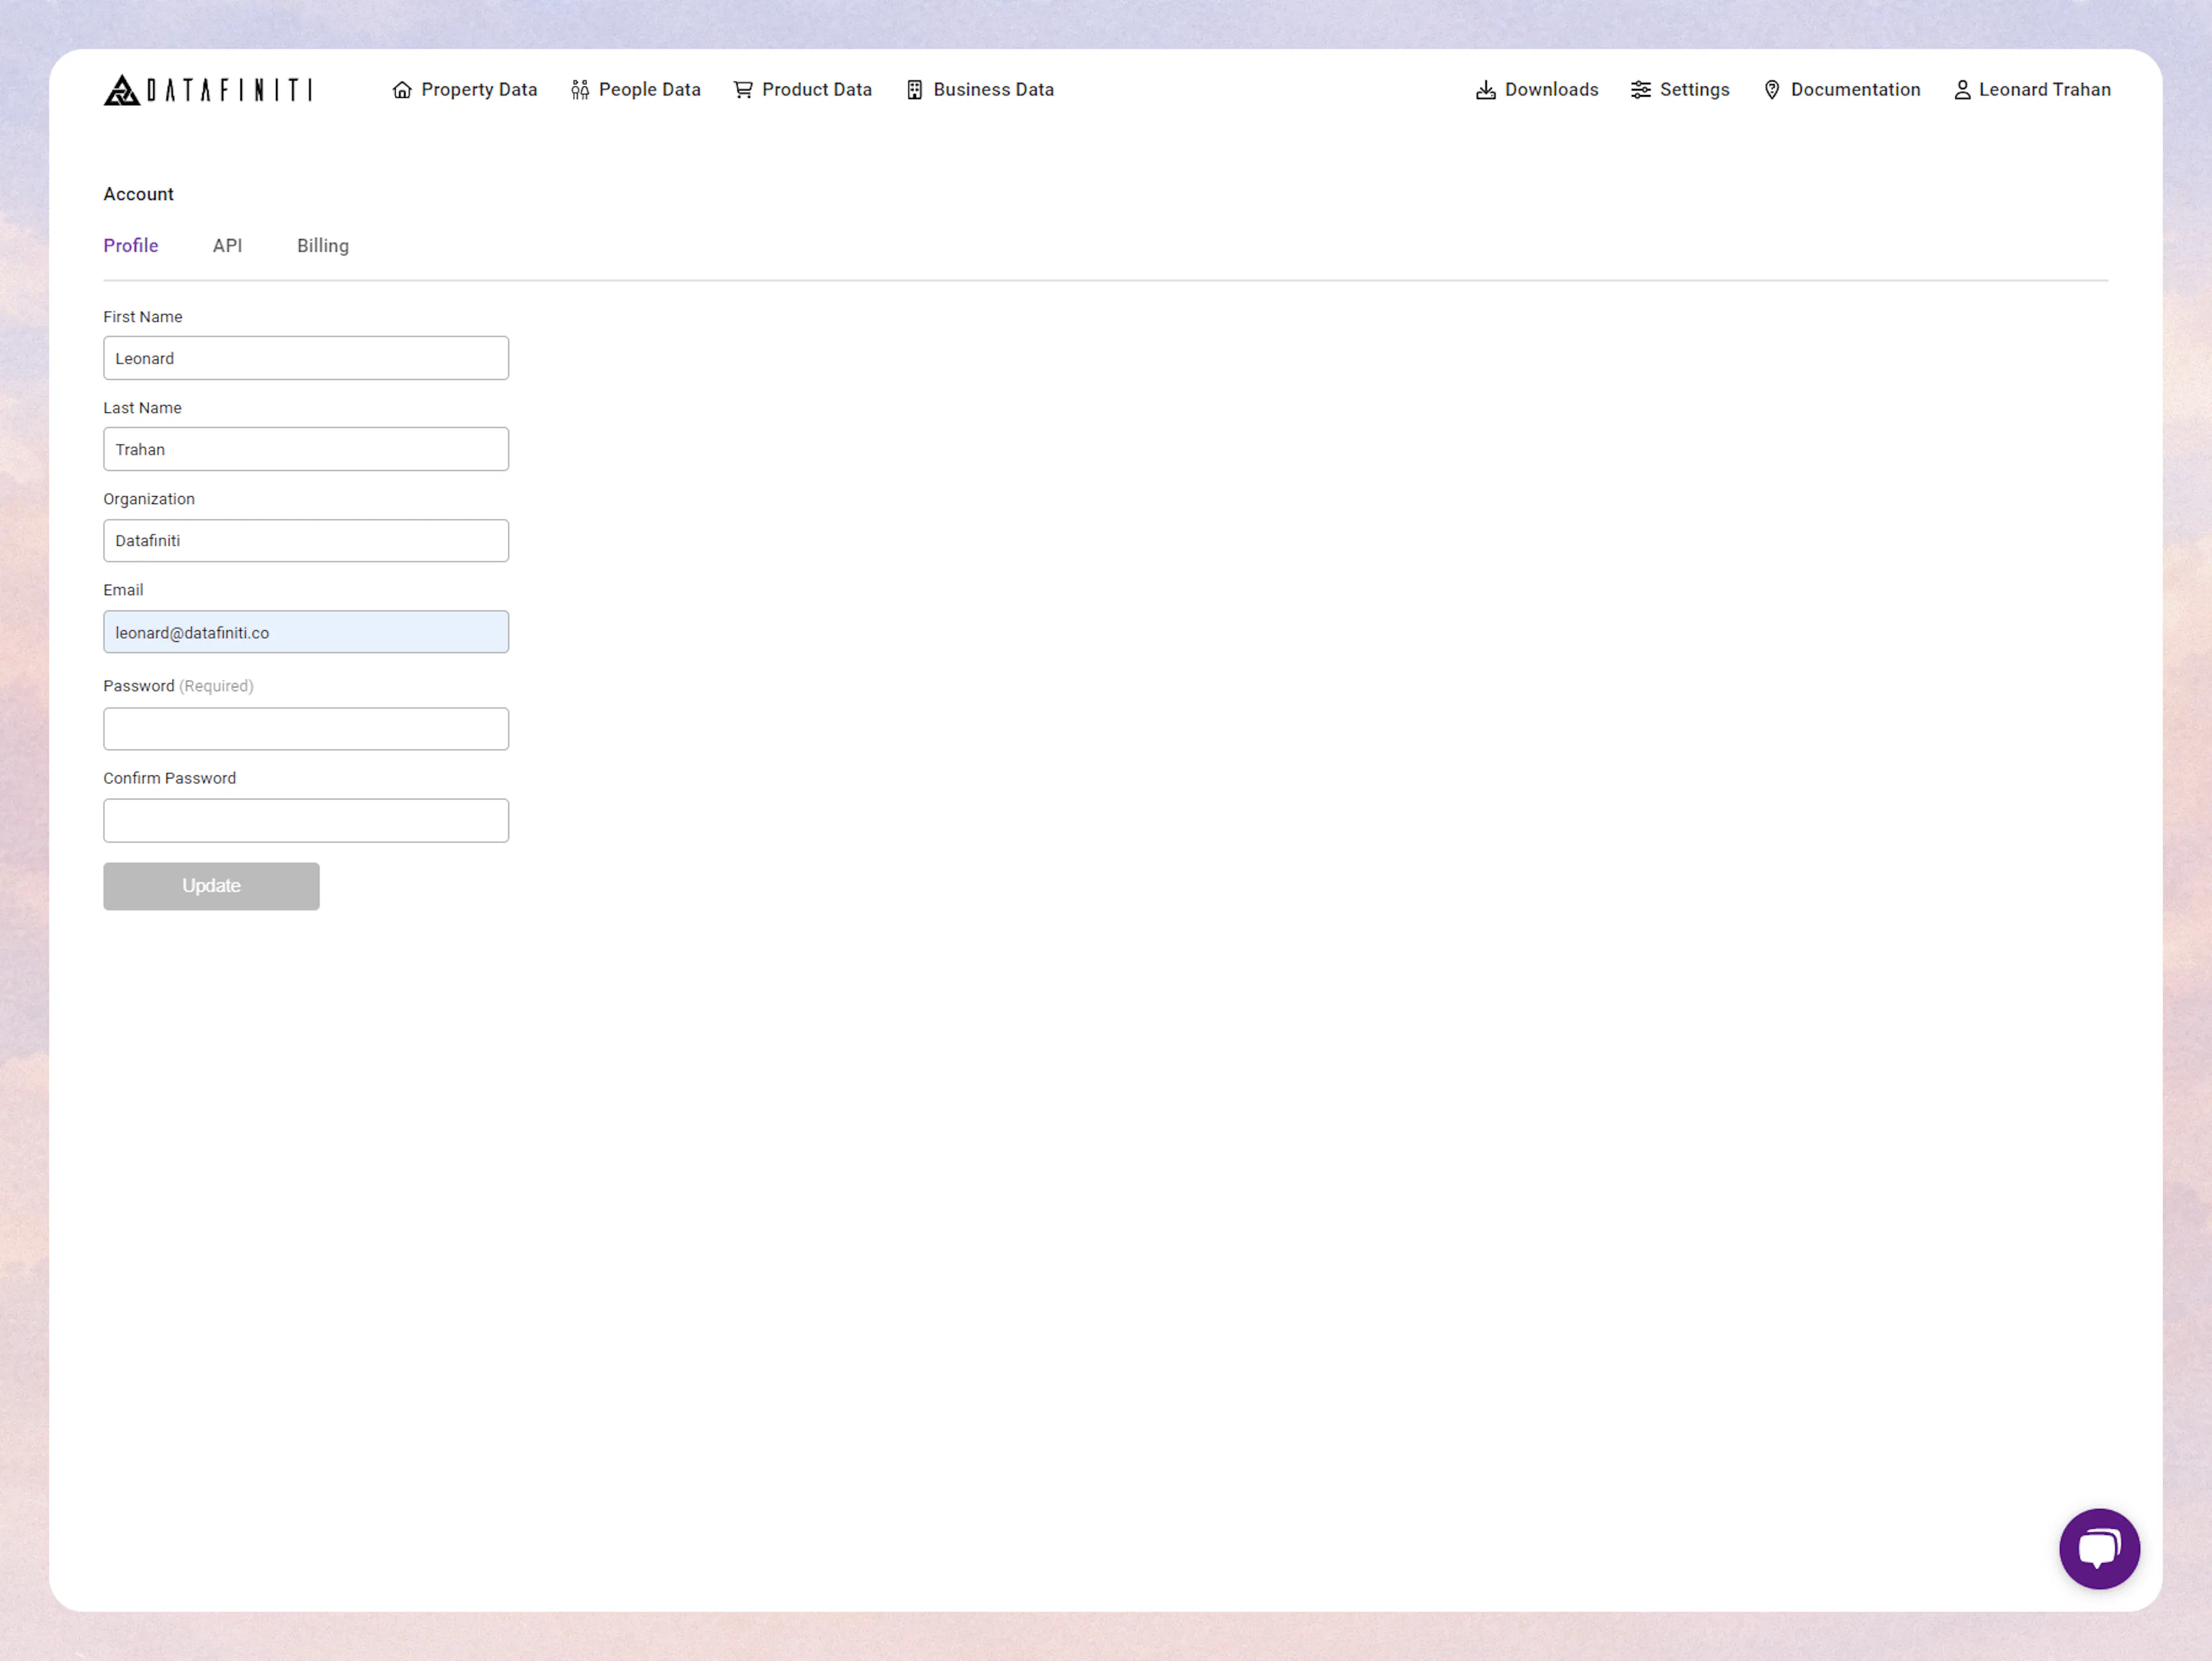Click the First Name field showing Leonard
This screenshot has width=2212, height=1661.
pos(306,357)
